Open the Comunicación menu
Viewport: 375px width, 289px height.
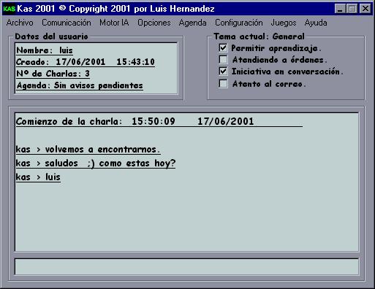[x=67, y=23]
